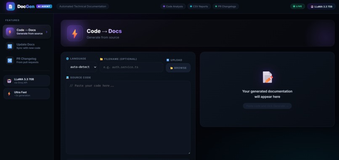Click the DocGen logo icon
The height and width of the screenshot is (160, 339).
click(x=11, y=6)
